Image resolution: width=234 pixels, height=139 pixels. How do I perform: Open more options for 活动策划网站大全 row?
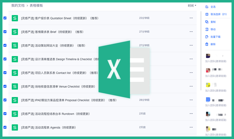click(x=191, y=45)
